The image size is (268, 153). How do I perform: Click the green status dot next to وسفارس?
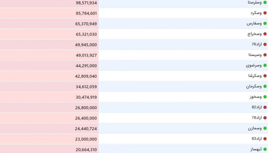[265, 23]
